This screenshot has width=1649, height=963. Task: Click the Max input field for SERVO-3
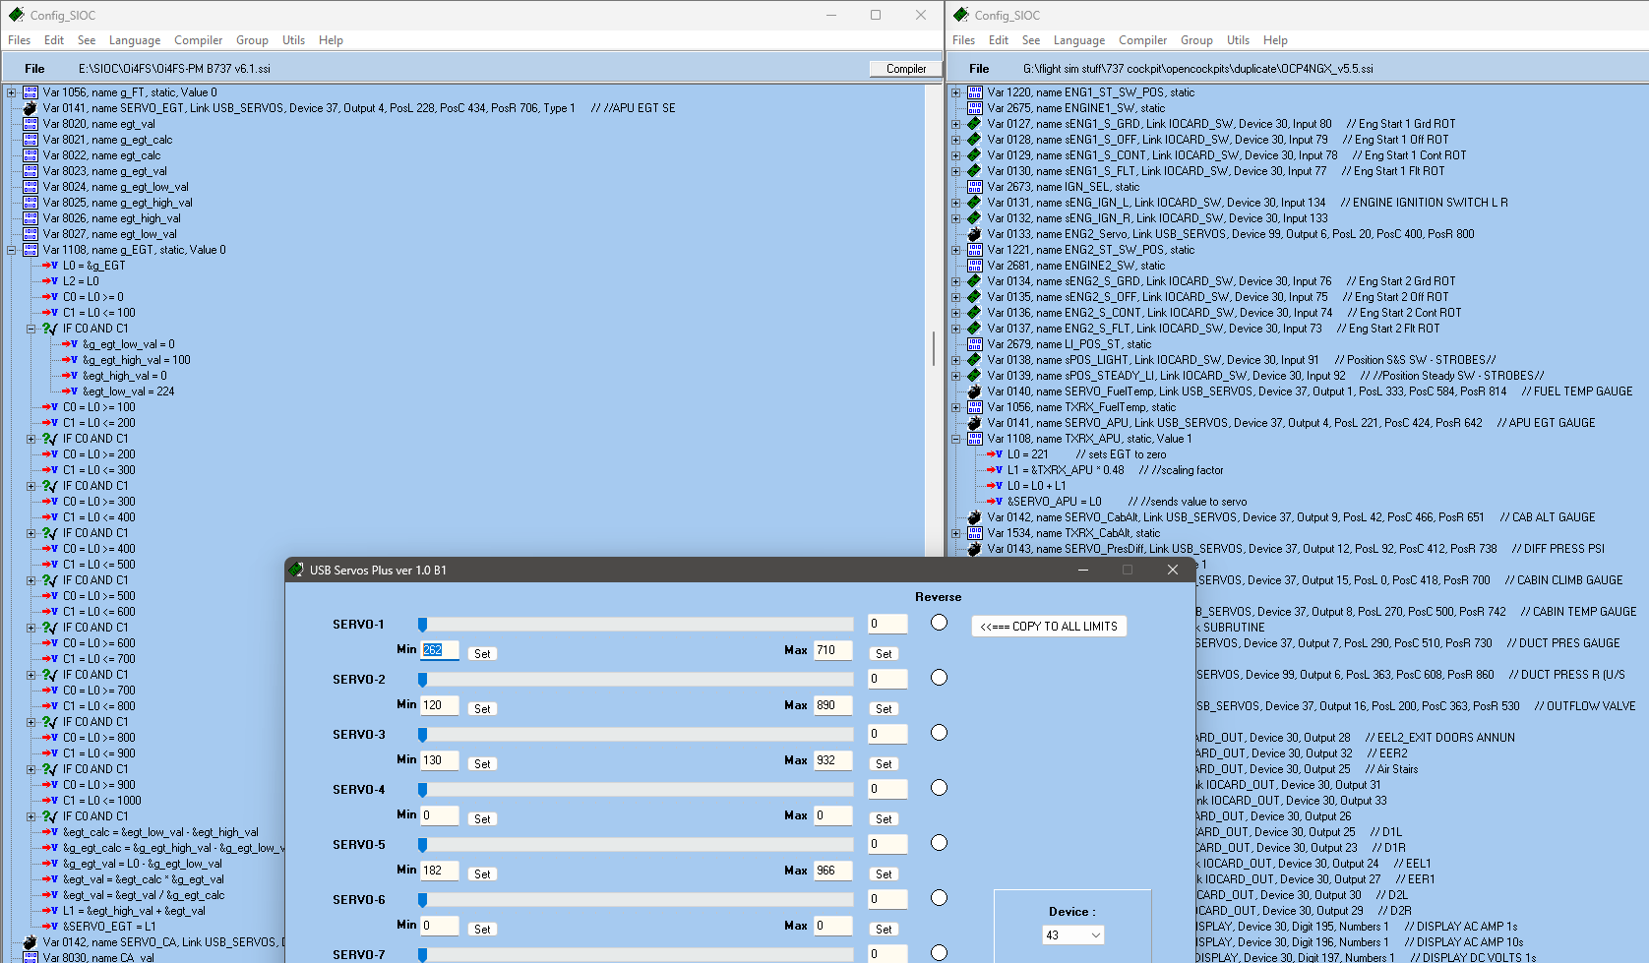(832, 759)
